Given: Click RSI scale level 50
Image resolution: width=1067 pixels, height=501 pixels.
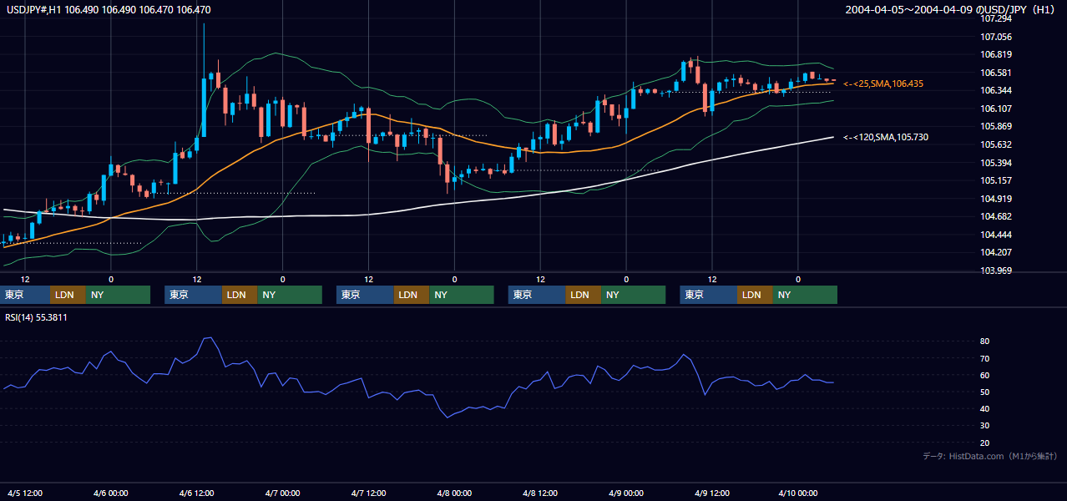Looking at the screenshot, I should [x=985, y=392].
